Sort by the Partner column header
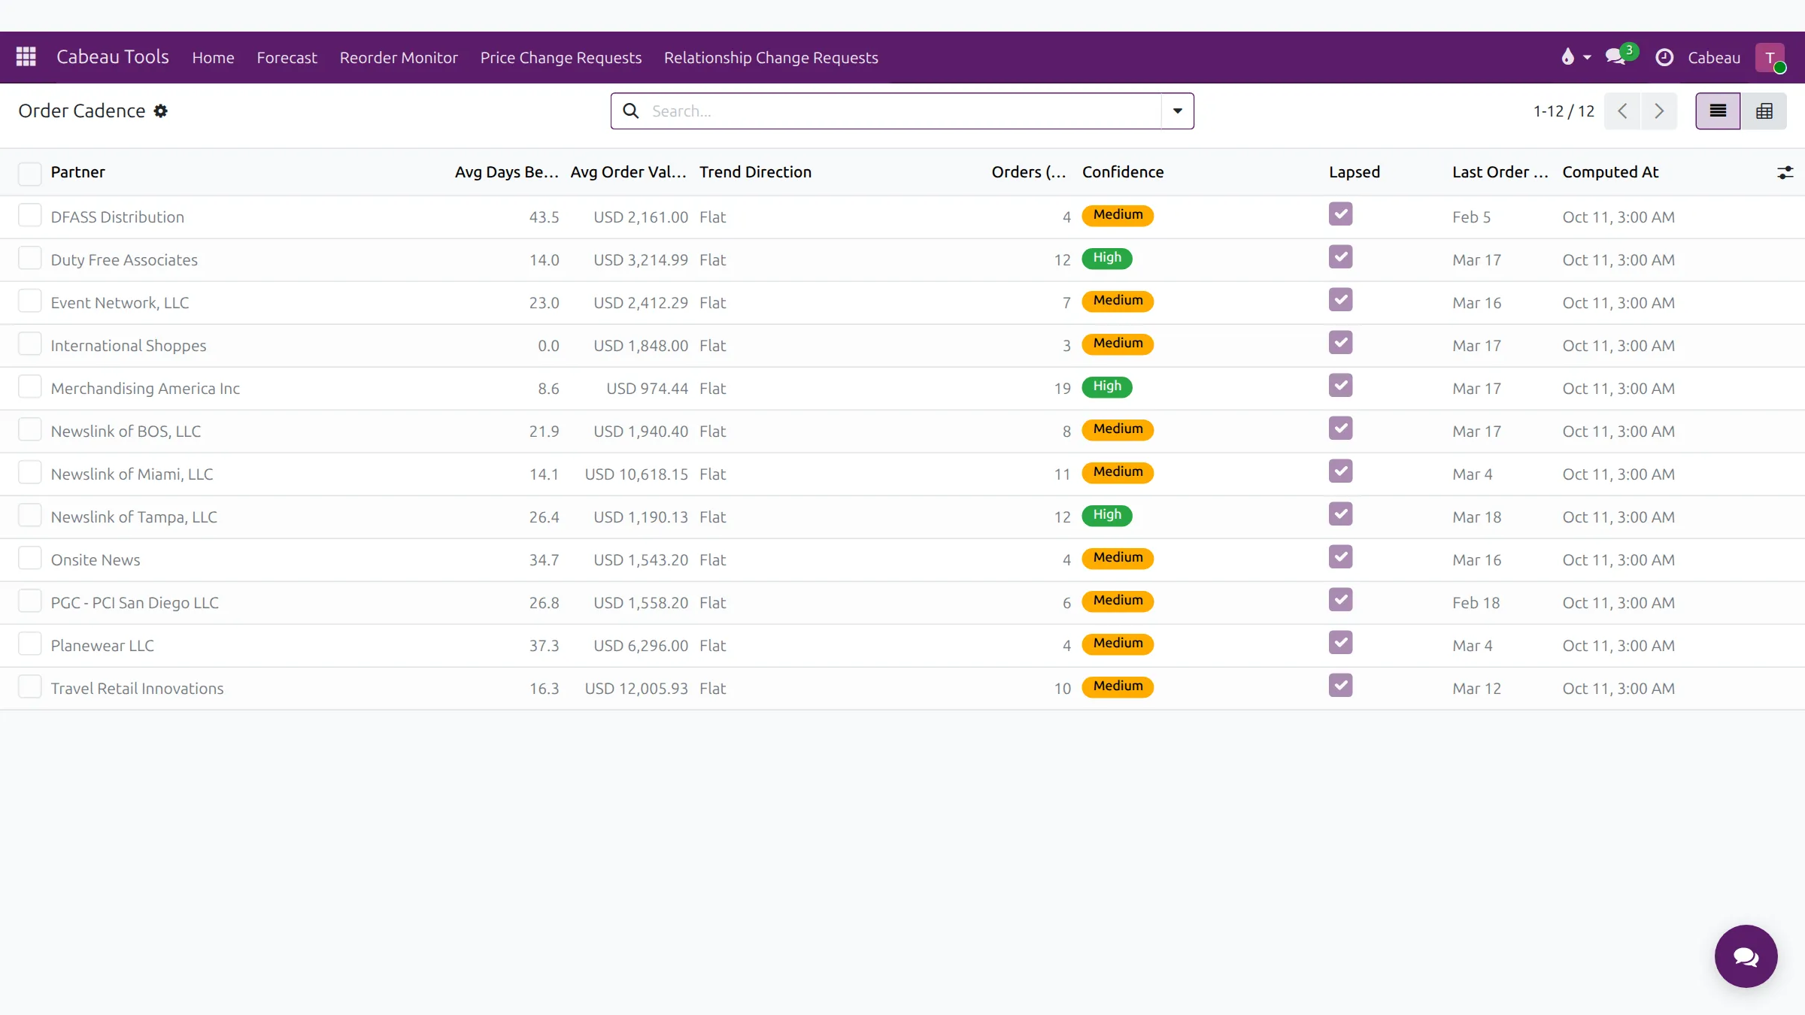This screenshot has height=1015, width=1805. 78,172
